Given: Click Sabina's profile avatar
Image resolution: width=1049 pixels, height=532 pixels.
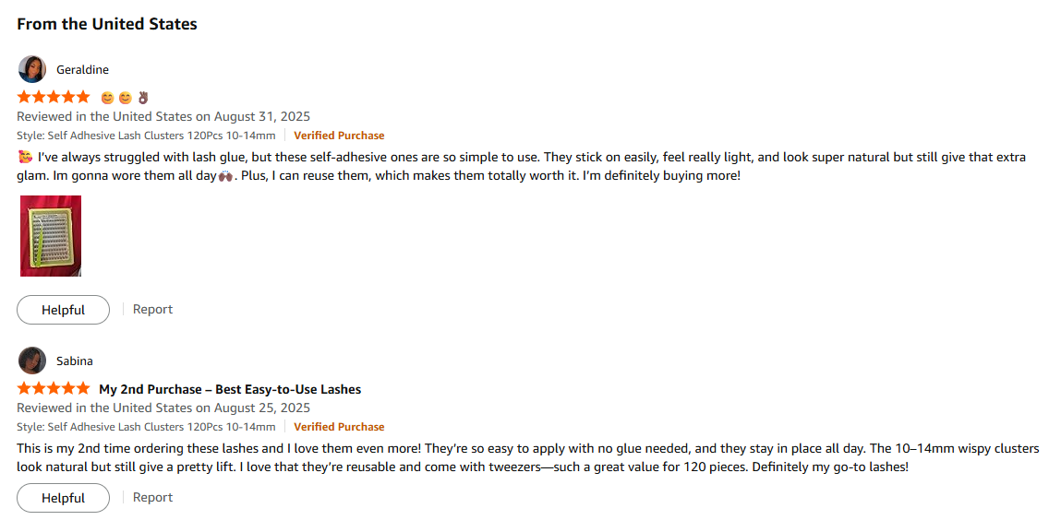Looking at the screenshot, I should (x=31, y=361).
